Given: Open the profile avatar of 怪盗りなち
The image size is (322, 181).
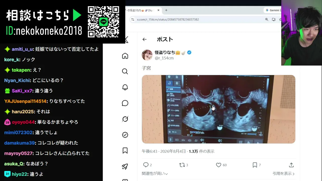Looking at the screenshot, I should [147, 55].
